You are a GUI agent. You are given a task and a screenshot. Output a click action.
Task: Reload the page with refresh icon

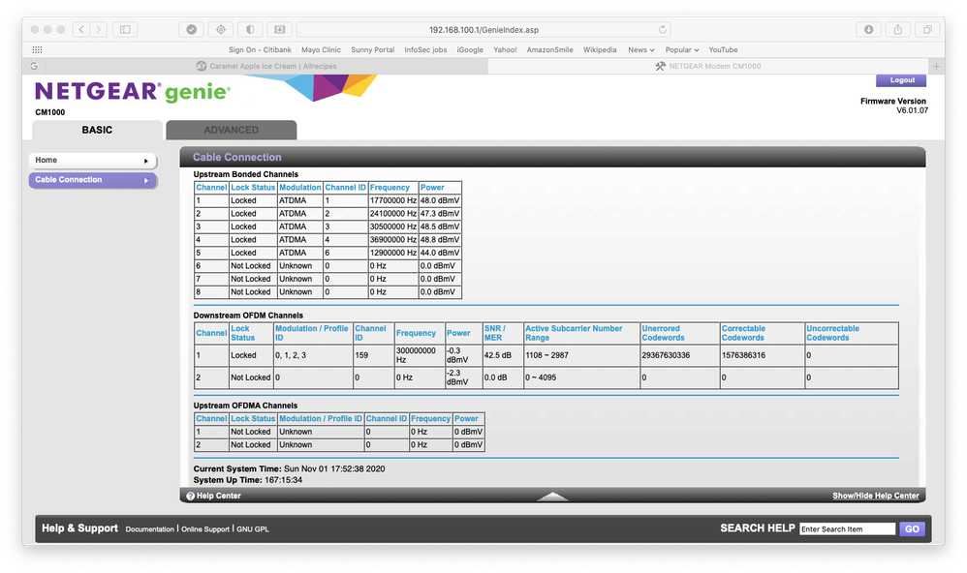pyautogui.click(x=663, y=30)
